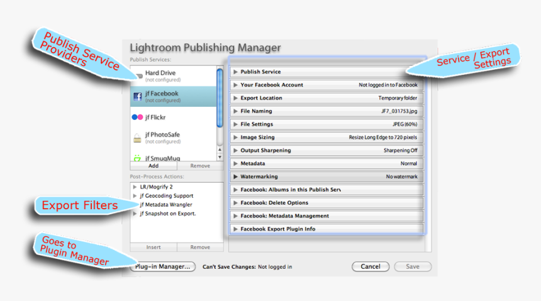The image size is (541, 301).
Task: Expand the Watermarking section
Action: point(235,177)
